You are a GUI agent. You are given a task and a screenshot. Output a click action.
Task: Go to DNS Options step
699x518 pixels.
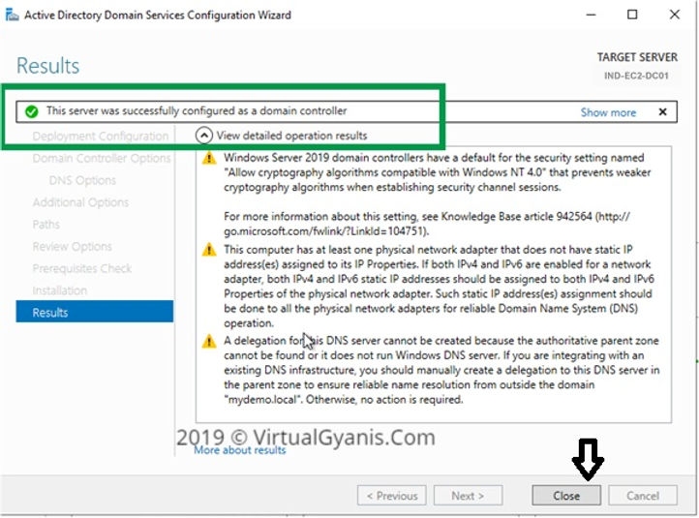click(82, 180)
